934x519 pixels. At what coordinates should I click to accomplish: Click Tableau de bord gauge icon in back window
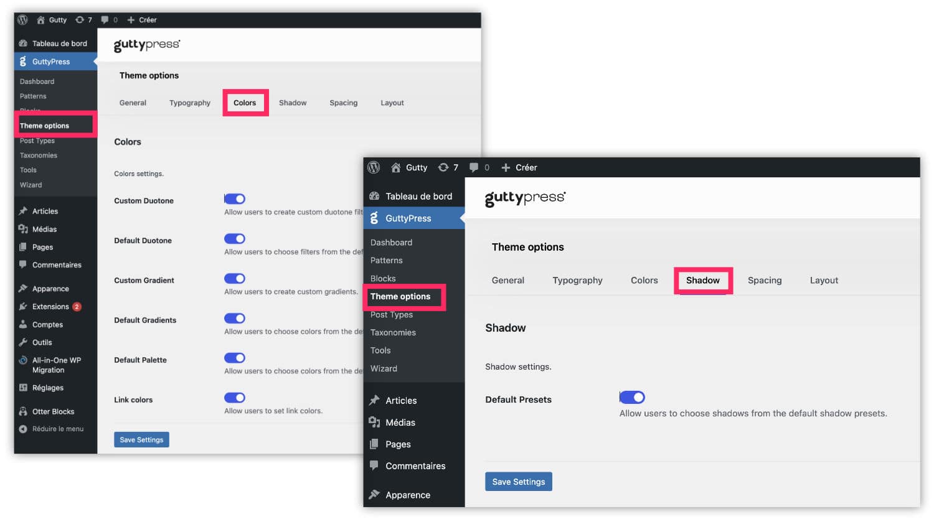click(23, 44)
